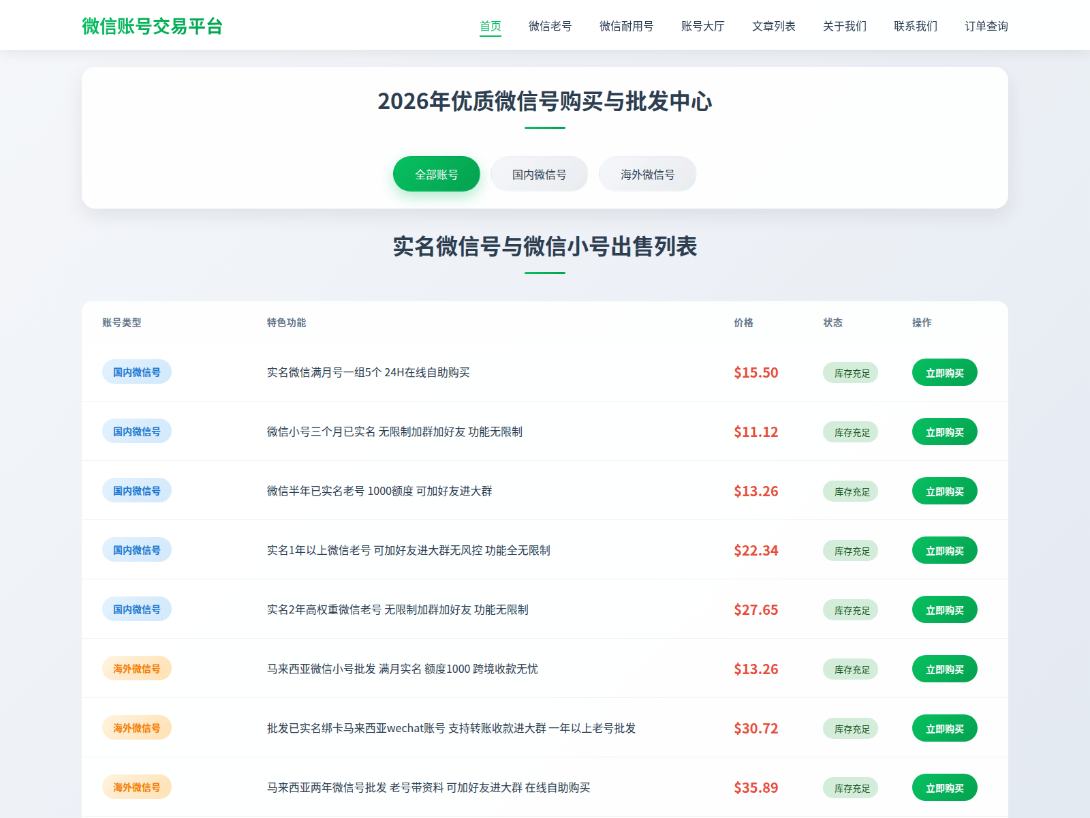Click heading 实名微信号与微信小号出售列表
The width and height of the screenshot is (1090, 818).
click(545, 247)
